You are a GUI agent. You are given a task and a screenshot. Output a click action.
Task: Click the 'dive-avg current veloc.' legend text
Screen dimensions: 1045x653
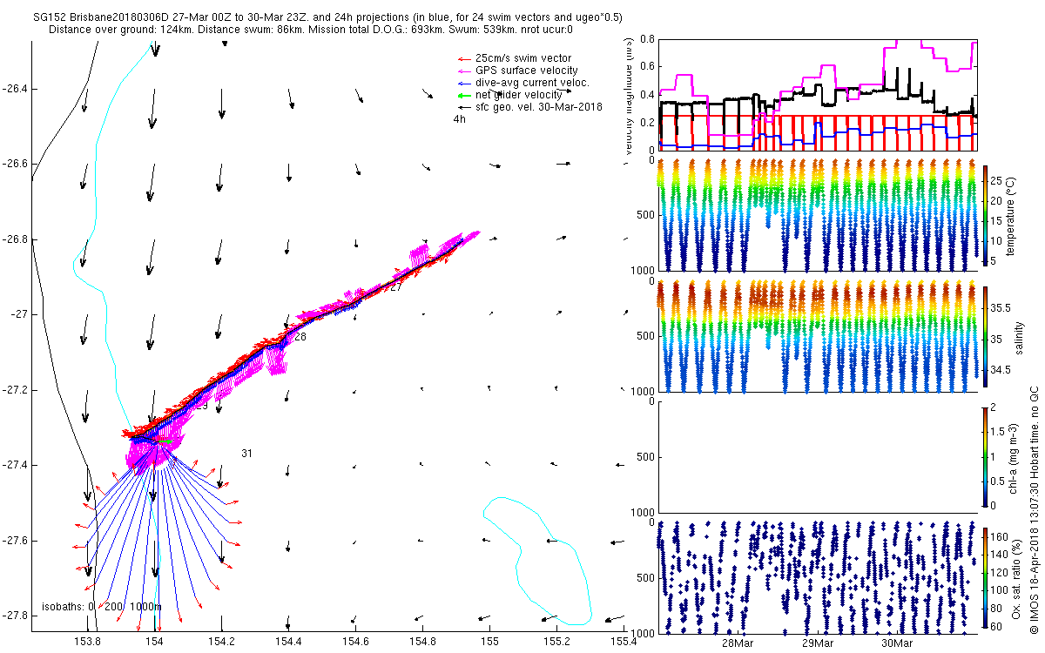point(532,83)
